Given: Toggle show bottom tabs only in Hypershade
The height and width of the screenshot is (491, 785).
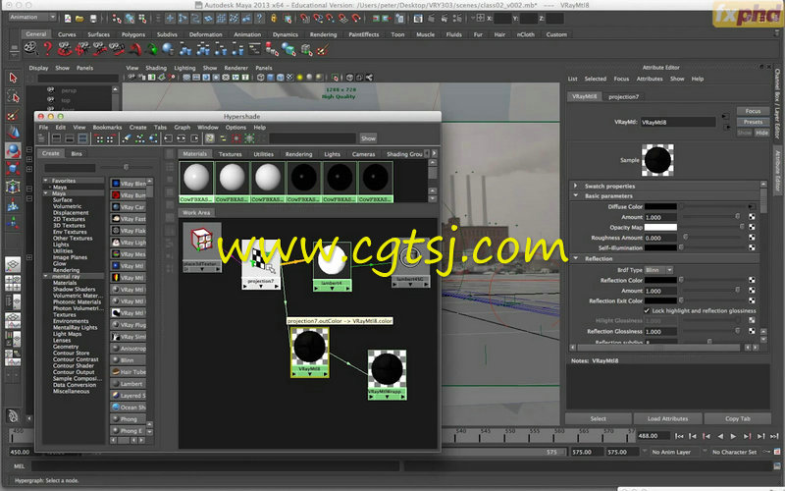Looking at the screenshot, I should point(70,138).
